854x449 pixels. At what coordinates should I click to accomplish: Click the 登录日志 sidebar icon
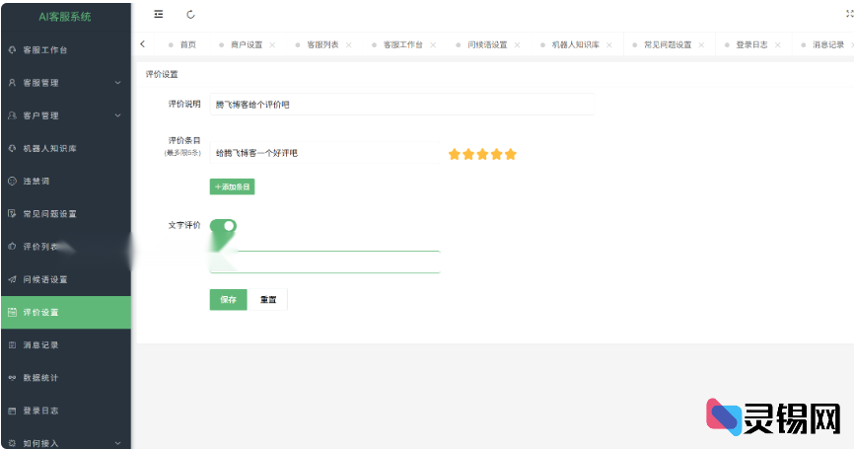12,411
